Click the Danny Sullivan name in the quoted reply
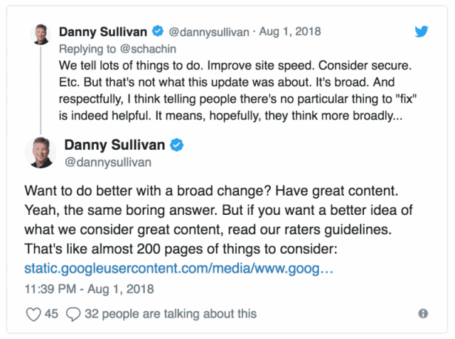 pyautogui.click(x=102, y=31)
